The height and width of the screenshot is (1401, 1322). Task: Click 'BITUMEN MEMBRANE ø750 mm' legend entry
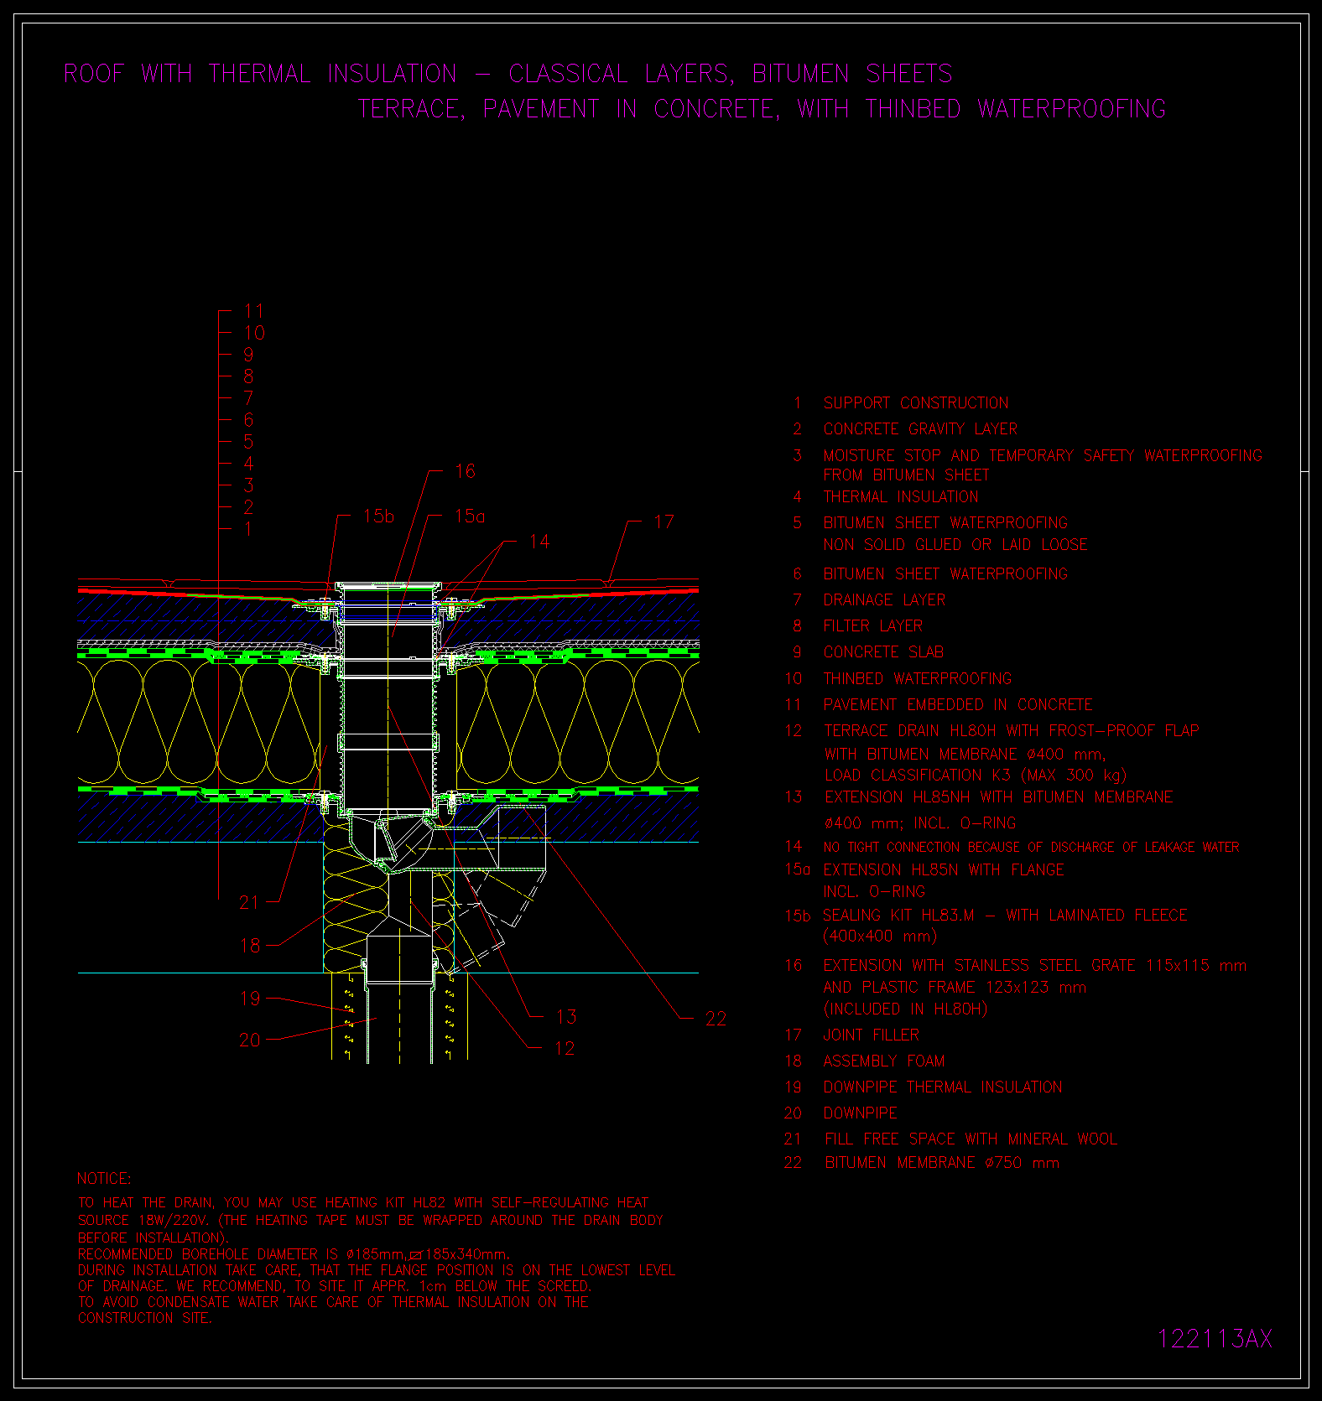[942, 1163]
